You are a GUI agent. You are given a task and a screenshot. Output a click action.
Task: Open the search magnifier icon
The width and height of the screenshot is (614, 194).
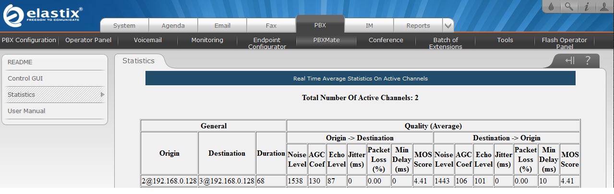(569, 7)
